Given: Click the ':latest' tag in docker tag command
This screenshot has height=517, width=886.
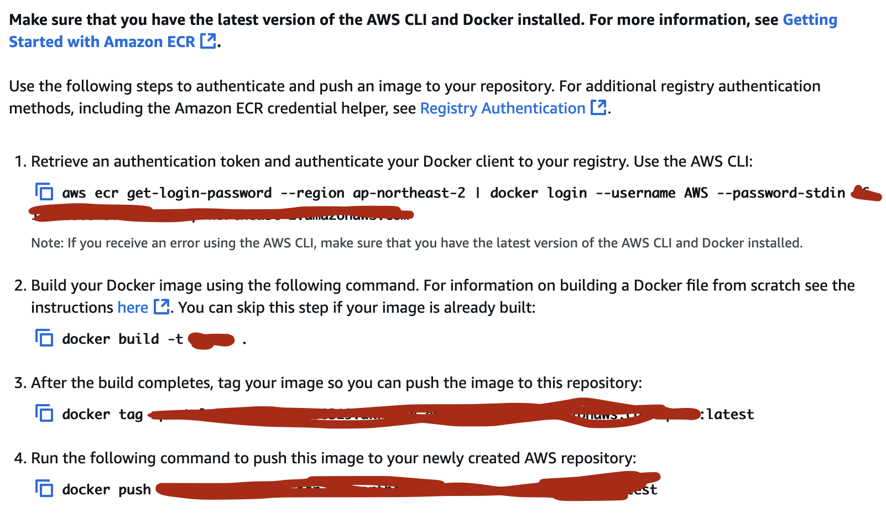Looking at the screenshot, I should pyautogui.click(x=727, y=414).
